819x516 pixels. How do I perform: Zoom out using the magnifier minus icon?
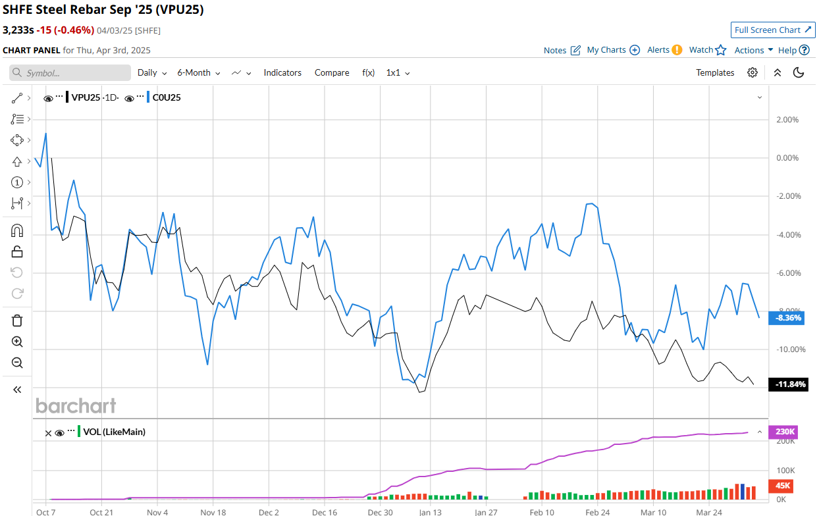(17, 363)
